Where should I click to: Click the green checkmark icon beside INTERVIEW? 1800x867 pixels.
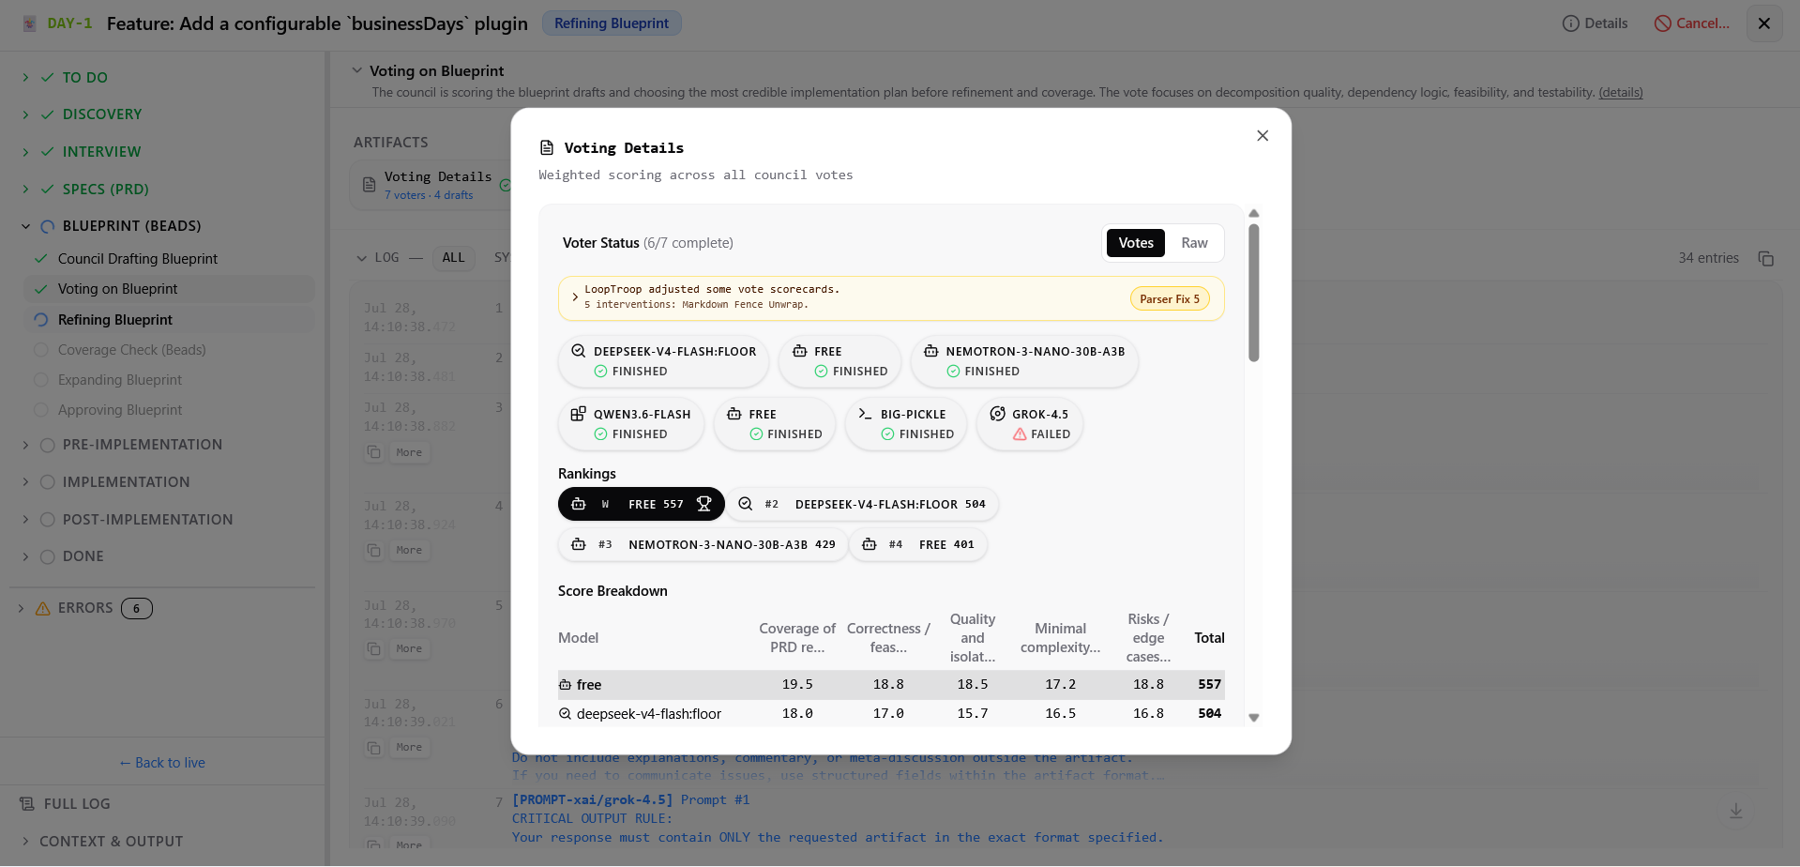(x=48, y=152)
